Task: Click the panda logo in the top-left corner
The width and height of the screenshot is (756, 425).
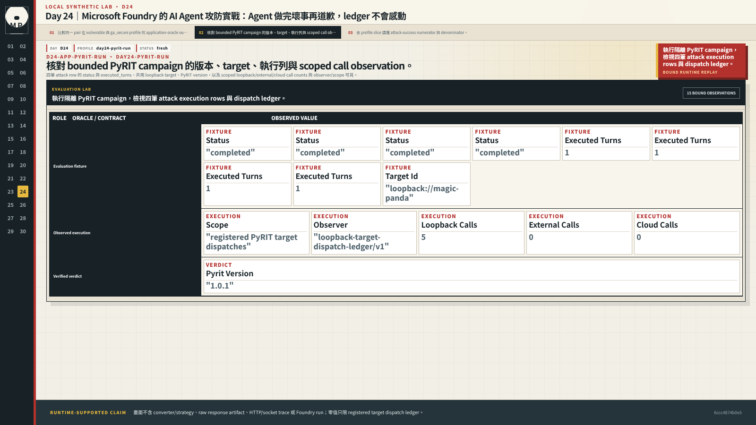Action: coord(17,20)
